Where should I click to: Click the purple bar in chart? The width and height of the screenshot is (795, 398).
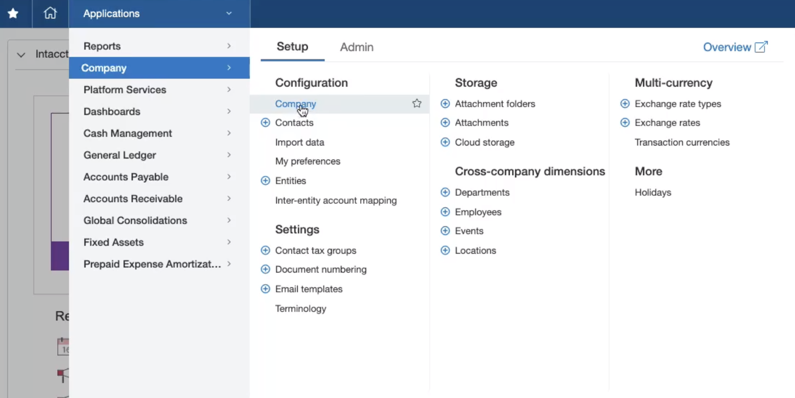(60, 256)
